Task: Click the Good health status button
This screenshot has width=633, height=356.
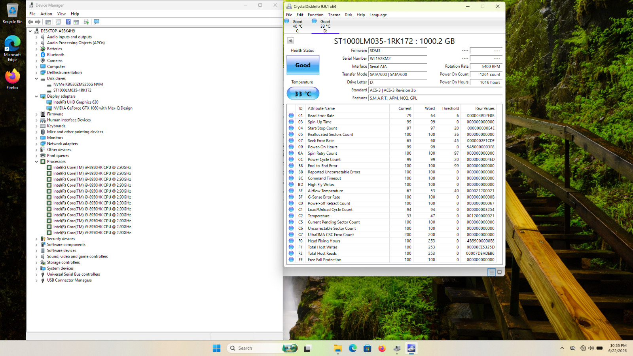Action: pyautogui.click(x=303, y=65)
